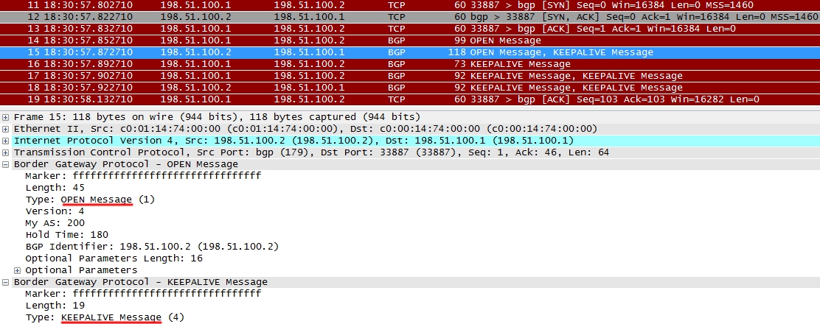Expand the Internet Protocol Version 4 section

[x=7, y=141]
